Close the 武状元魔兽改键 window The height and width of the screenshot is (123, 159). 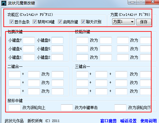pos(152,2)
